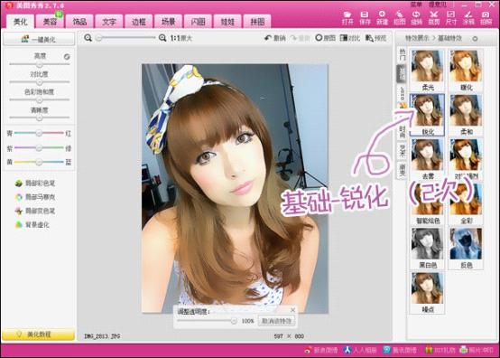Click the 预览 preview icon
The width and height of the screenshot is (500, 358).
(x=376, y=38)
